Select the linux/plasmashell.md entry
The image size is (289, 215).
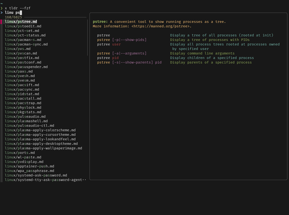tap(26, 121)
